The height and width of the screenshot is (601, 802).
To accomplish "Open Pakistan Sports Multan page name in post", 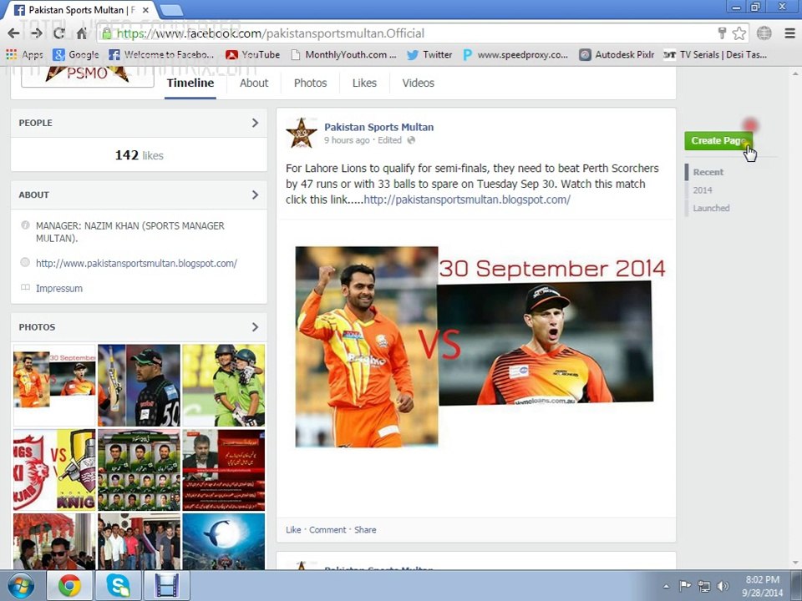I will pyautogui.click(x=379, y=127).
